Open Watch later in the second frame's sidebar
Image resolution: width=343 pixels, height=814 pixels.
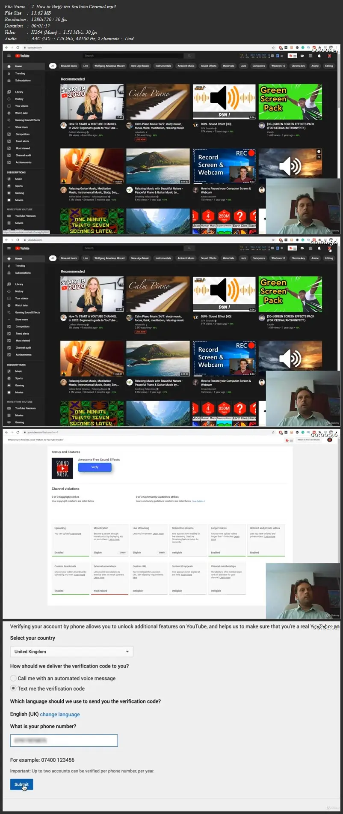click(x=21, y=305)
